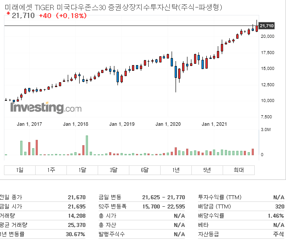
Task: Click the 전일 종가 value 21,670
Action: pos(77,197)
